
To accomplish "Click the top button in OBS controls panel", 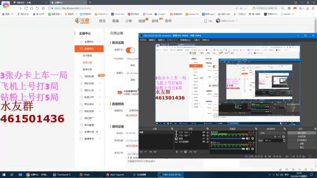I will (302, 133).
